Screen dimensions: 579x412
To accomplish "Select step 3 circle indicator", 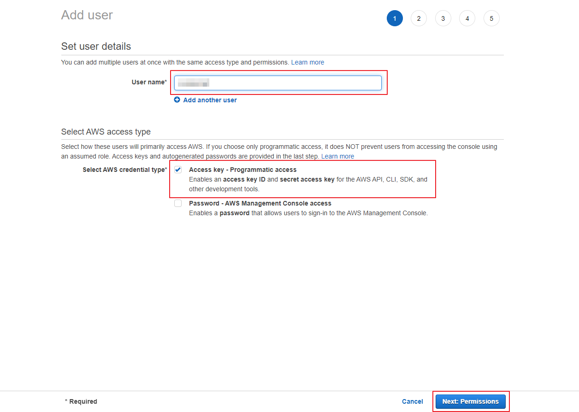I will click(443, 18).
